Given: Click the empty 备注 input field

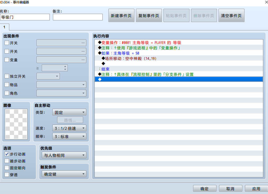Looking at the screenshot, I should 78,17.
